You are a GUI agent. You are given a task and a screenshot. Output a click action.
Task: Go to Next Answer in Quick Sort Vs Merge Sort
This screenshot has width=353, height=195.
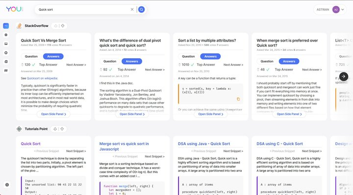[x=76, y=65]
